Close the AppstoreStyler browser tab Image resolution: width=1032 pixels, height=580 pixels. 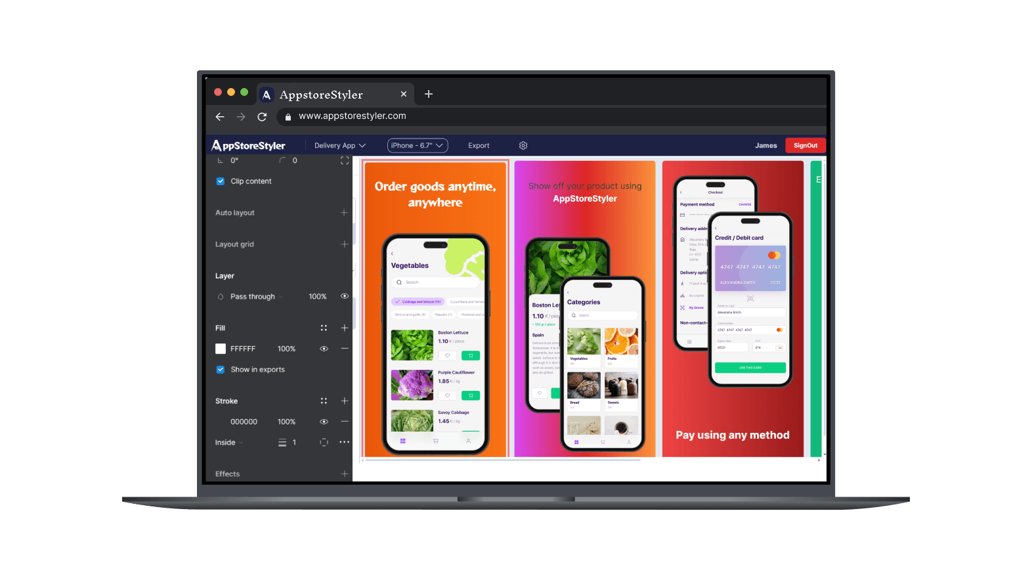(404, 94)
